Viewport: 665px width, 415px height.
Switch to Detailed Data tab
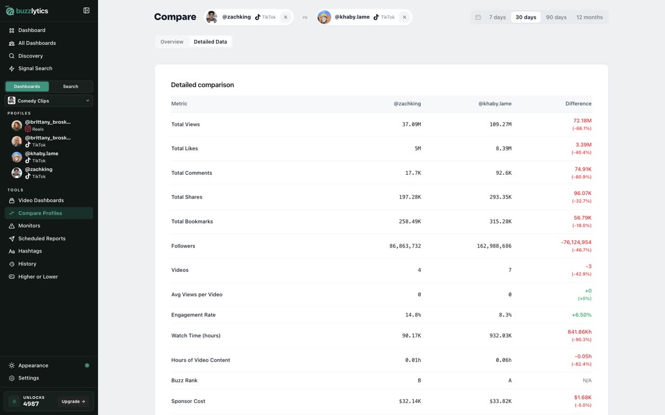point(210,41)
